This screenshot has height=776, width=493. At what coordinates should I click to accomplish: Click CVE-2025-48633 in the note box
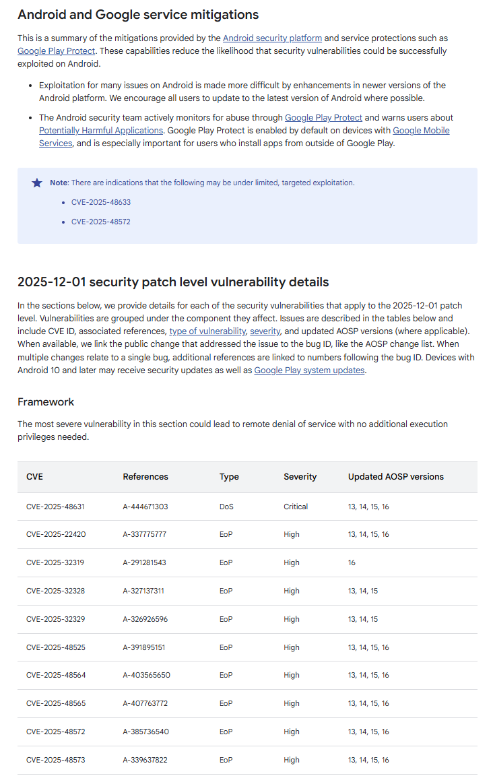[x=100, y=202]
